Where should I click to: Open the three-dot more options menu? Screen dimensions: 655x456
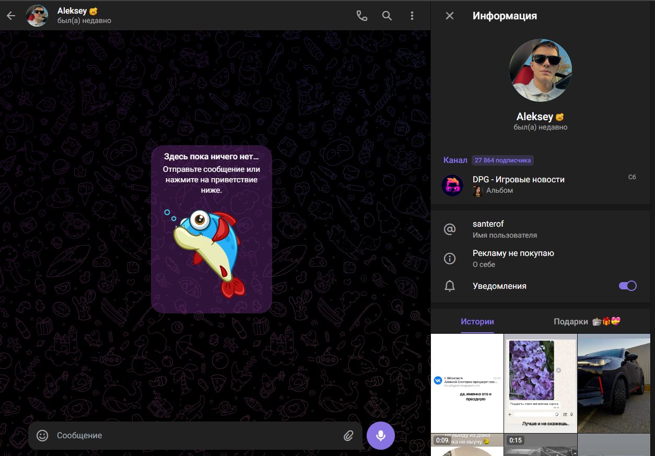pyautogui.click(x=412, y=16)
